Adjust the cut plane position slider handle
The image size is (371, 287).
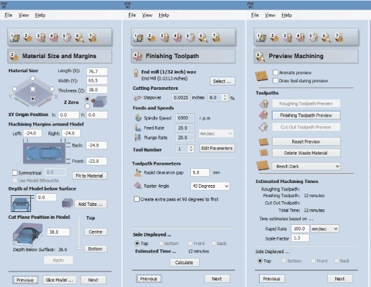[79, 248]
